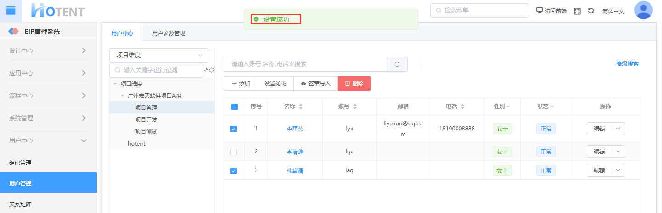Toggle fullscreen mode icon

coord(577,11)
